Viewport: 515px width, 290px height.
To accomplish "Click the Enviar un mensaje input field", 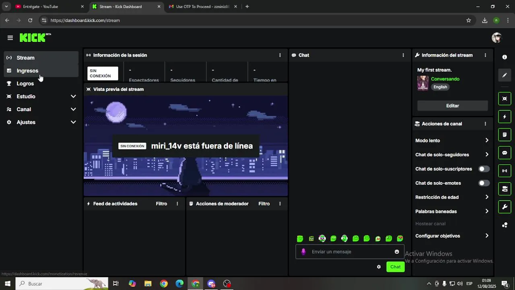I will (350, 252).
